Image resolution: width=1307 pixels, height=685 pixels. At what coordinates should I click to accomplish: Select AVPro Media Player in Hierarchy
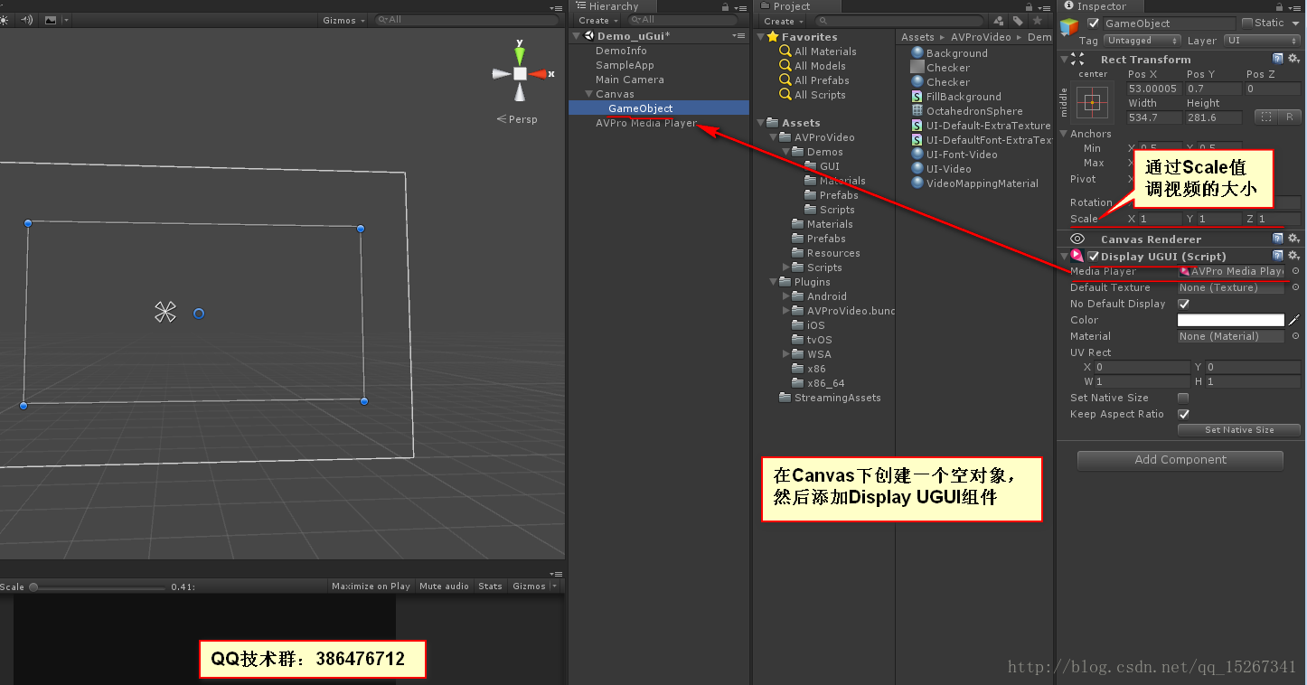tap(646, 123)
